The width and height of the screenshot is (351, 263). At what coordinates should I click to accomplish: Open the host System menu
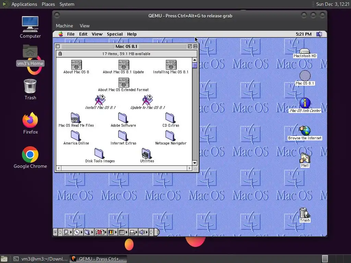(67, 4)
